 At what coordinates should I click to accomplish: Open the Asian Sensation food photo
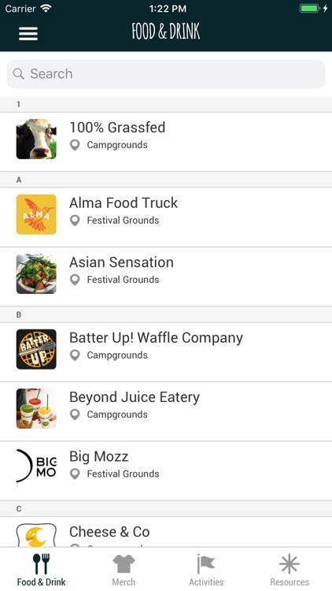click(36, 273)
